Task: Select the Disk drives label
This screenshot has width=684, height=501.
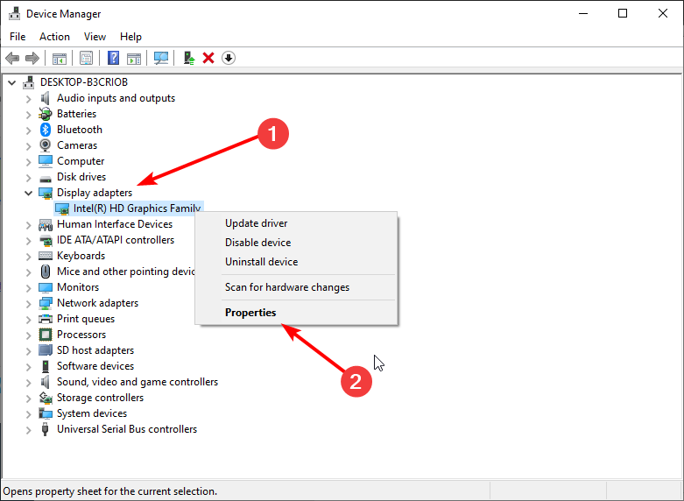Action: [x=81, y=177]
